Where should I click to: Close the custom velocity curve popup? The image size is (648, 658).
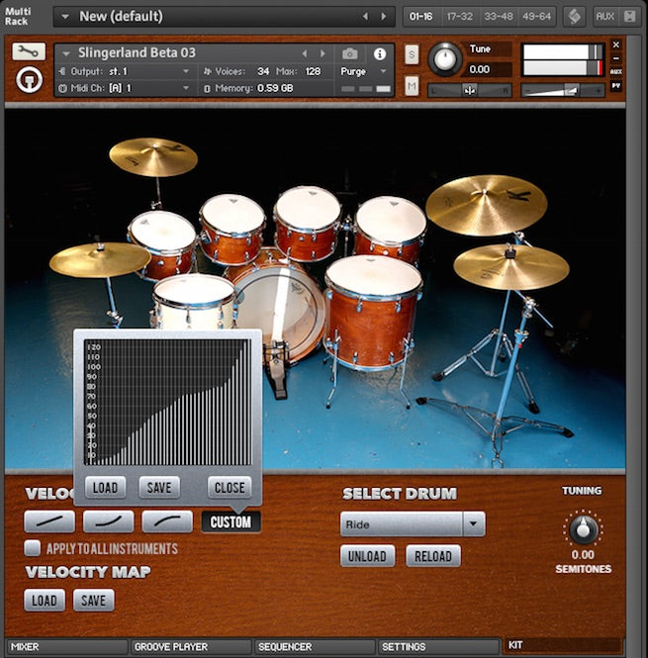pos(230,487)
